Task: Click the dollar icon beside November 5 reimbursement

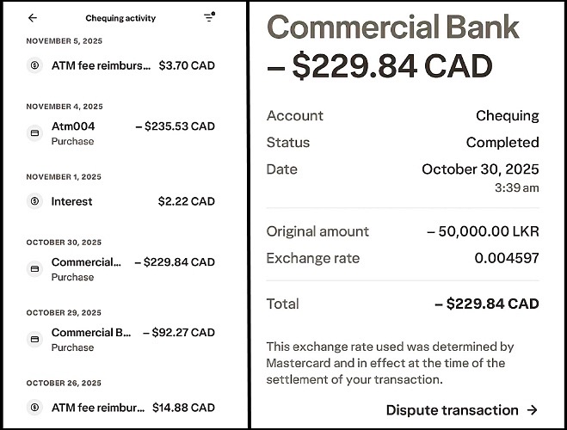Action: click(x=34, y=65)
